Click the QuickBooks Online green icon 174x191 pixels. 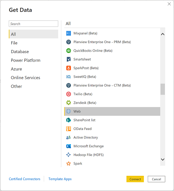point(68,51)
